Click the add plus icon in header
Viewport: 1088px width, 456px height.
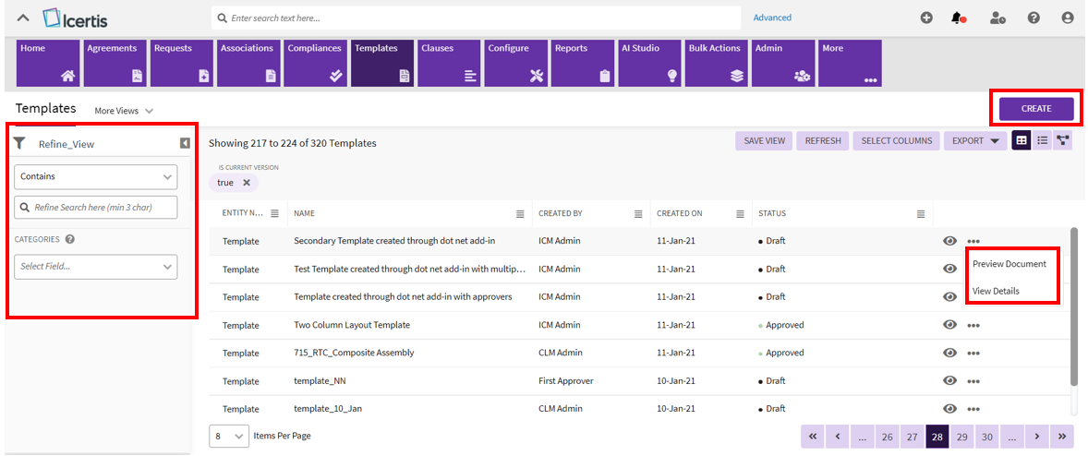(x=926, y=18)
